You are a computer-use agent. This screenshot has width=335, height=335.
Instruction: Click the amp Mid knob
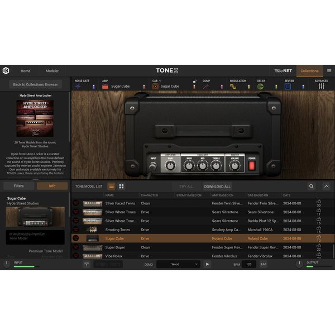203,166
